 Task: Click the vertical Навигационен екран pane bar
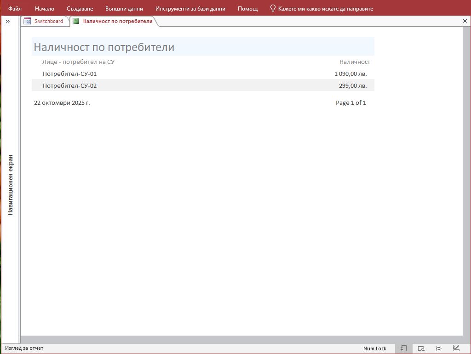click(x=11, y=184)
